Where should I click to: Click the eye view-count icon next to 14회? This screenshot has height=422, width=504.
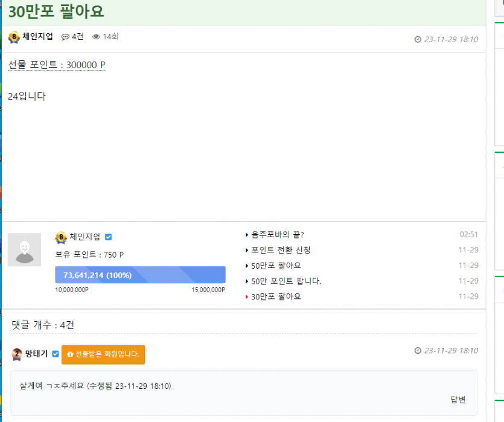(x=96, y=37)
